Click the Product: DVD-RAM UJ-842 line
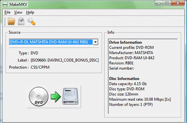Screen dimensions: 187x123 [132, 58]
